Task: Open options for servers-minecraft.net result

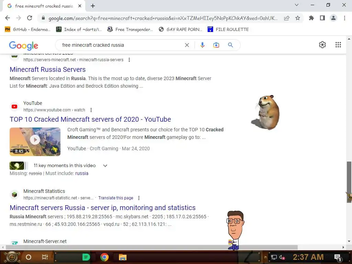Action: [x=129, y=60]
